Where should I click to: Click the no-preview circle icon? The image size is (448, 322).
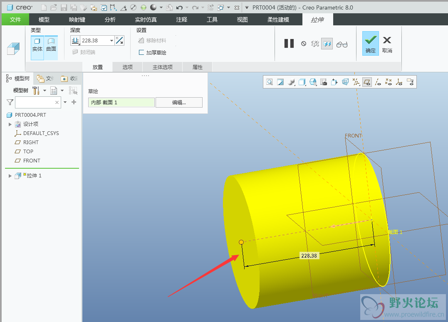(304, 44)
